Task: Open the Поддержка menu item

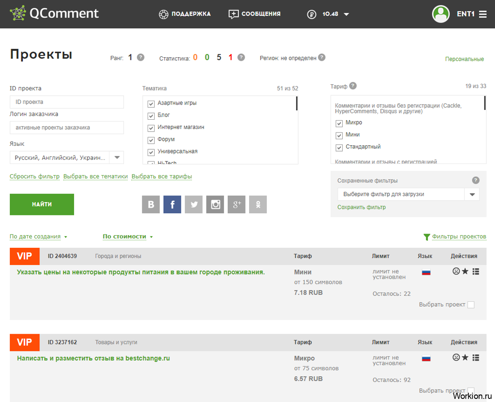Action: coord(185,14)
